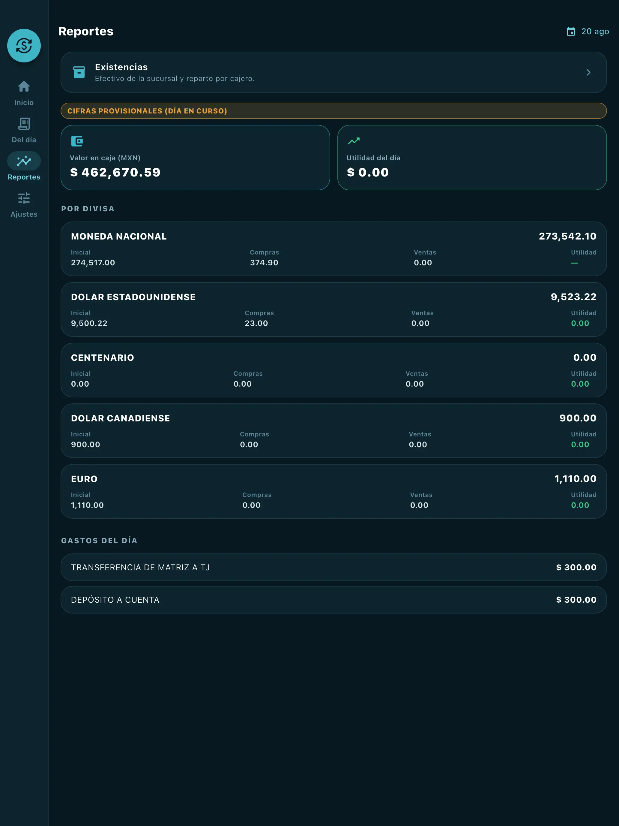Click the 274,517.00 Inicial value
The height and width of the screenshot is (826, 619).
(93, 263)
